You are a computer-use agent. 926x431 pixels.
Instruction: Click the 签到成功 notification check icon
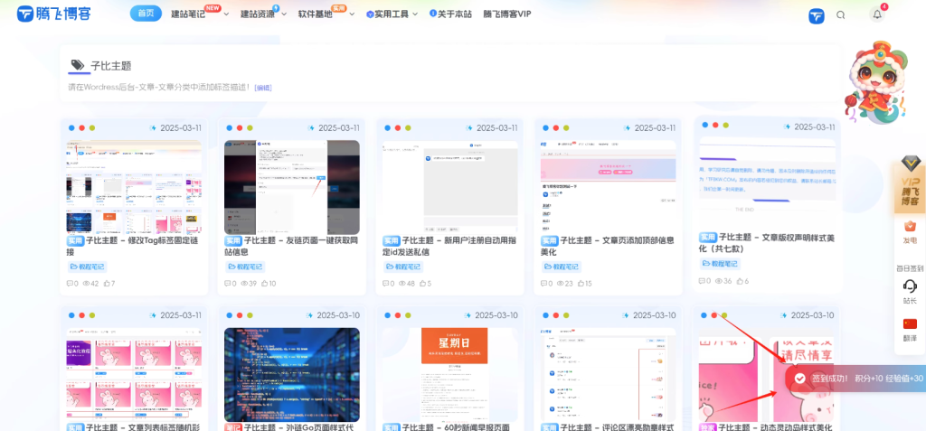(799, 378)
